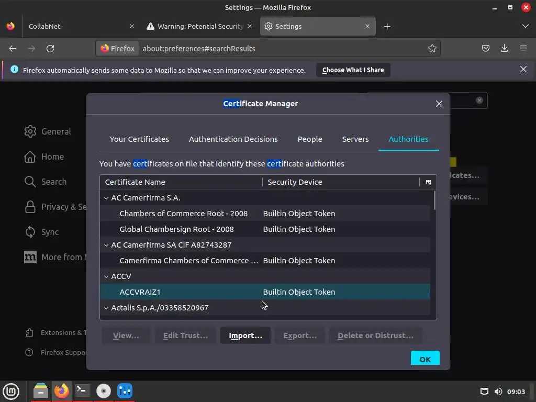Open the Terminal from taskbar
The image size is (536, 402).
(x=82, y=391)
